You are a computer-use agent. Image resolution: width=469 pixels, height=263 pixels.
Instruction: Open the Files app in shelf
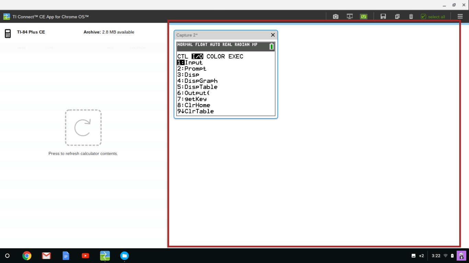(x=124, y=256)
